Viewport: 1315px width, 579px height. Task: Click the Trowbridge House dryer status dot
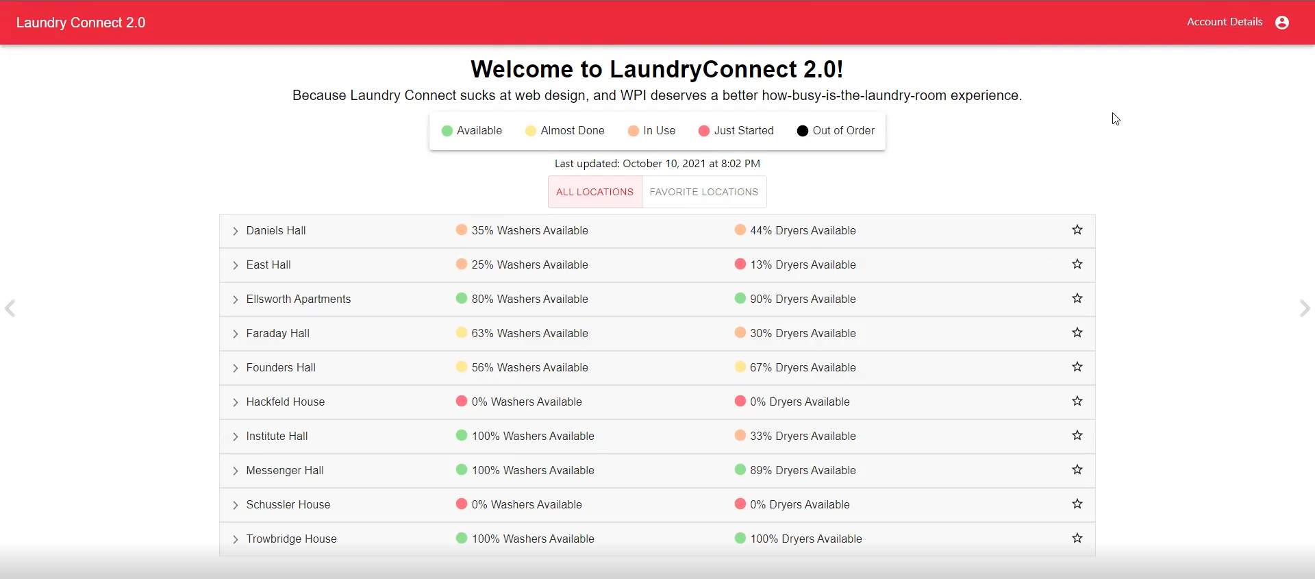click(740, 538)
